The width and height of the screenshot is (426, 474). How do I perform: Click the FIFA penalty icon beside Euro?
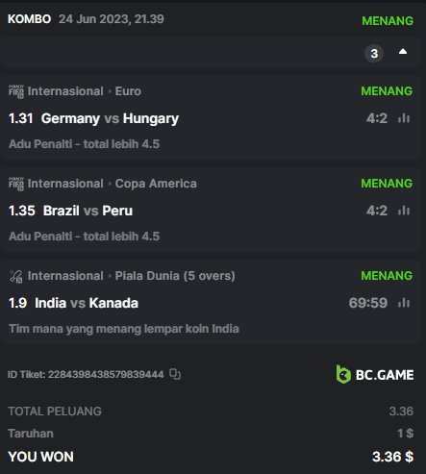(16, 91)
